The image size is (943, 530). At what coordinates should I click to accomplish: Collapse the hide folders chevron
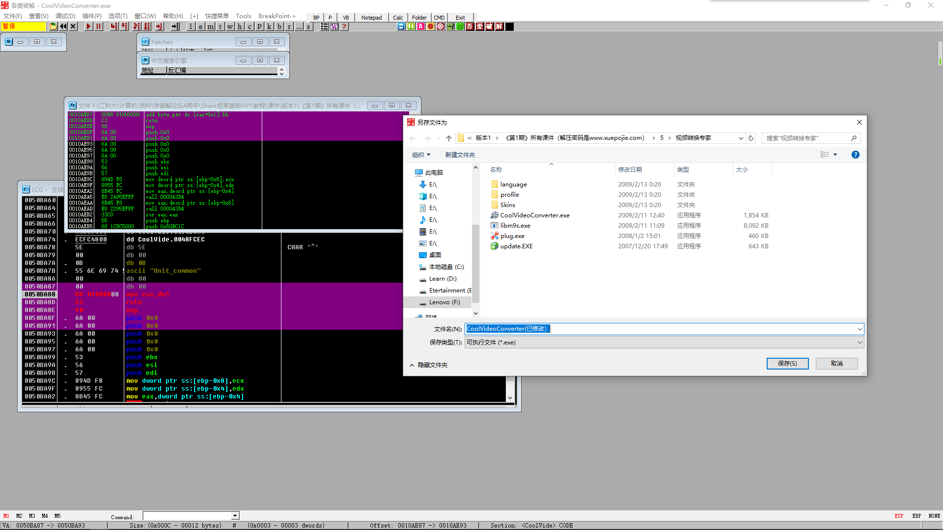point(412,365)
